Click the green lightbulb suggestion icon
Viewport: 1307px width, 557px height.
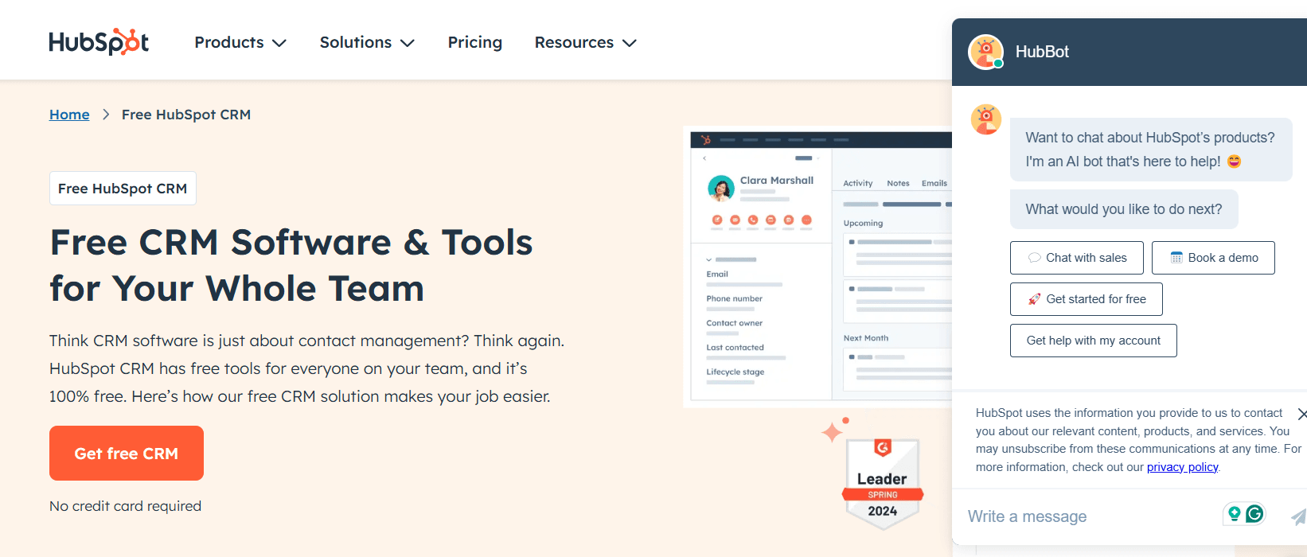[1235, 514]
